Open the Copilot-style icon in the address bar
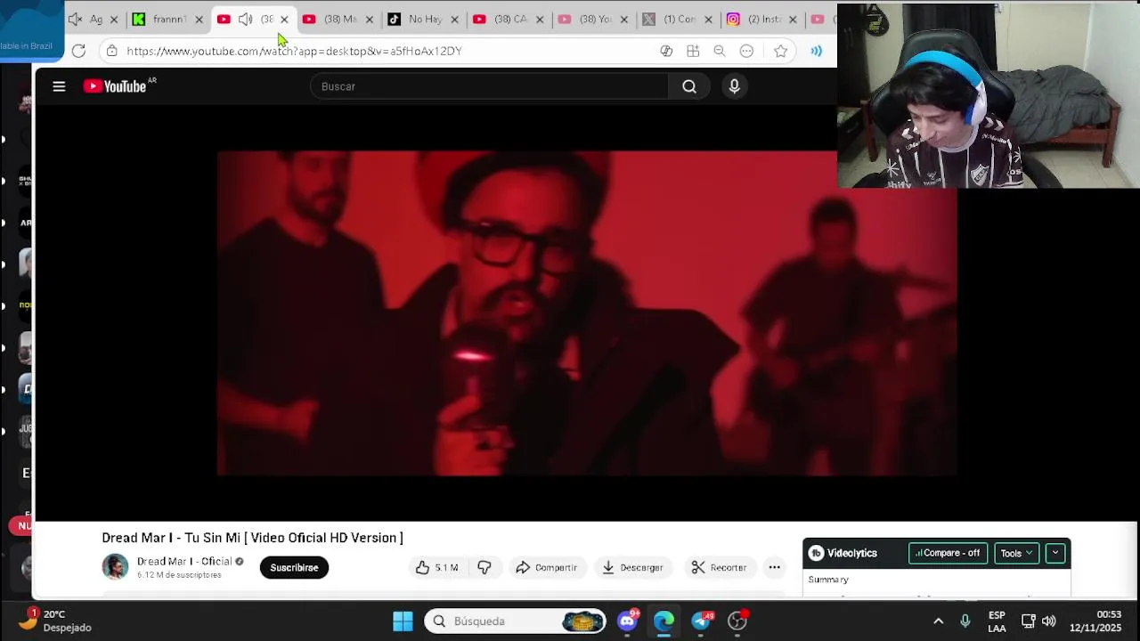 pos(666,51)
